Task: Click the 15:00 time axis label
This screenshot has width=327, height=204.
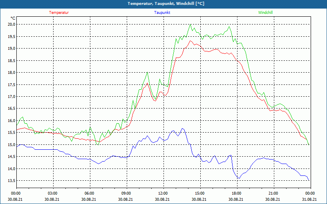Action: tap(200, 193)
